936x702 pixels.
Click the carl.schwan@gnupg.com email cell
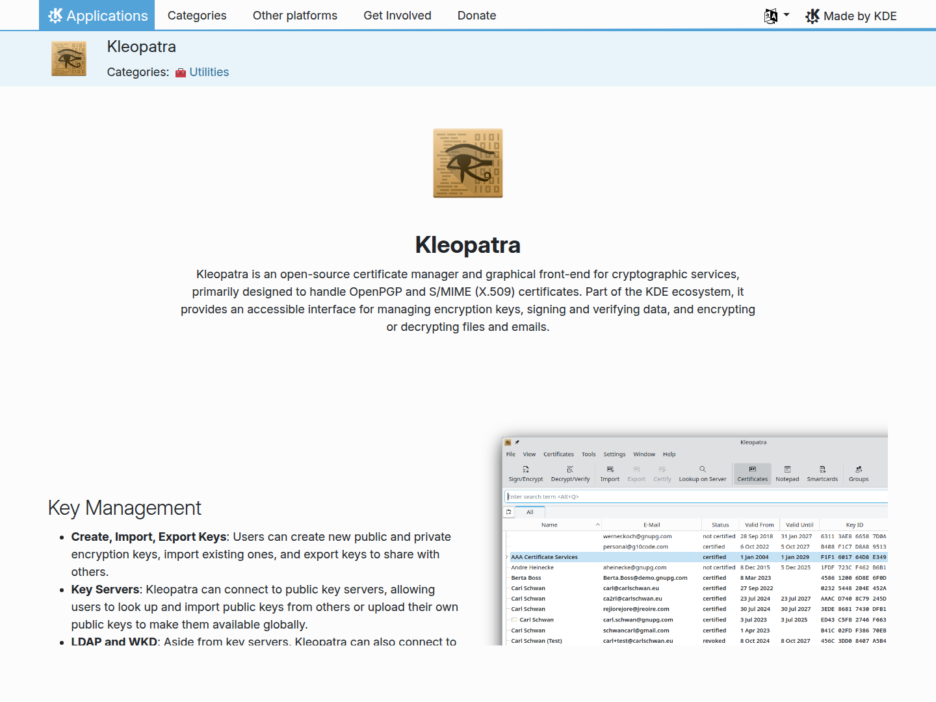(x=638, y=620)
